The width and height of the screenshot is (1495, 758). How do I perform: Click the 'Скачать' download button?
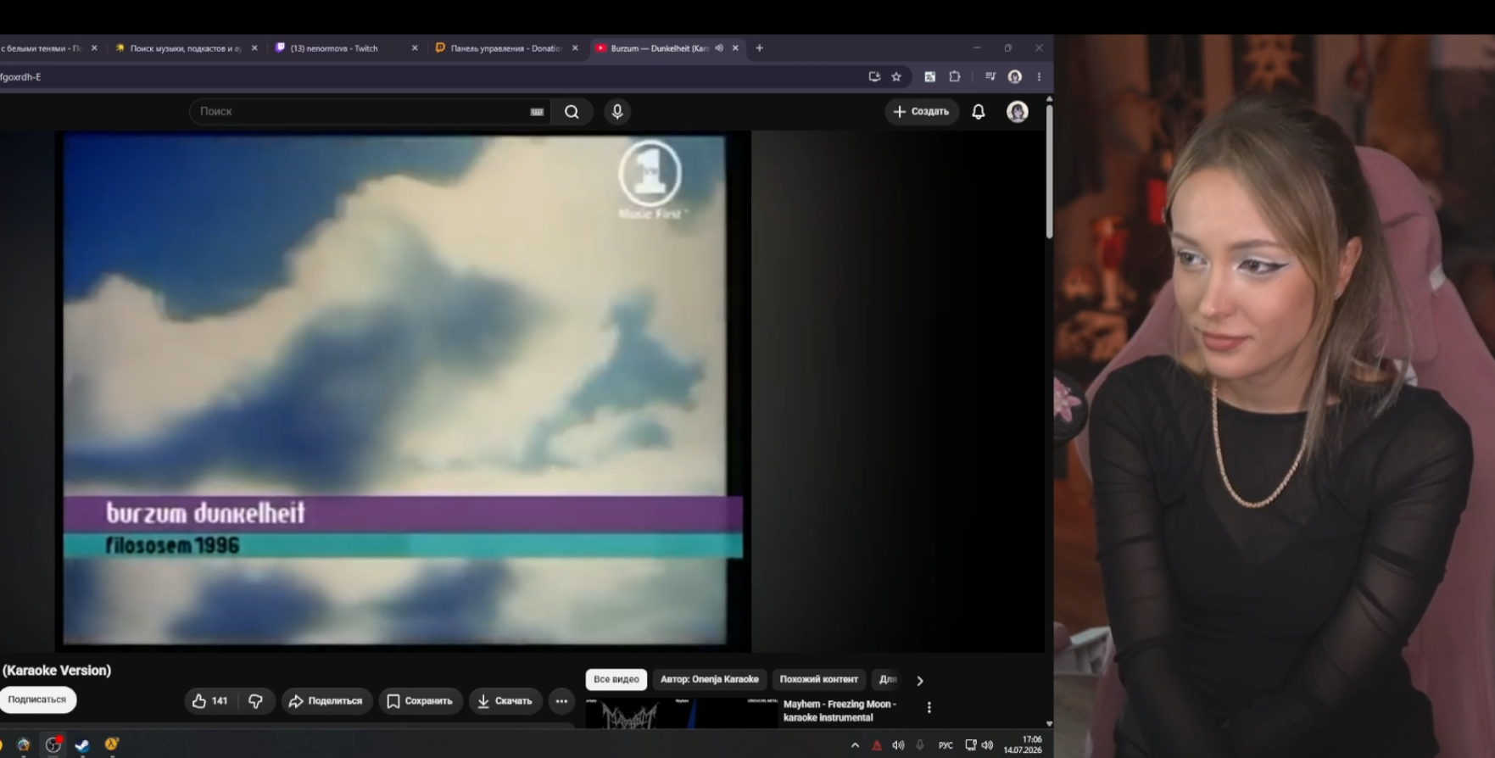click(x=505, y=701)
